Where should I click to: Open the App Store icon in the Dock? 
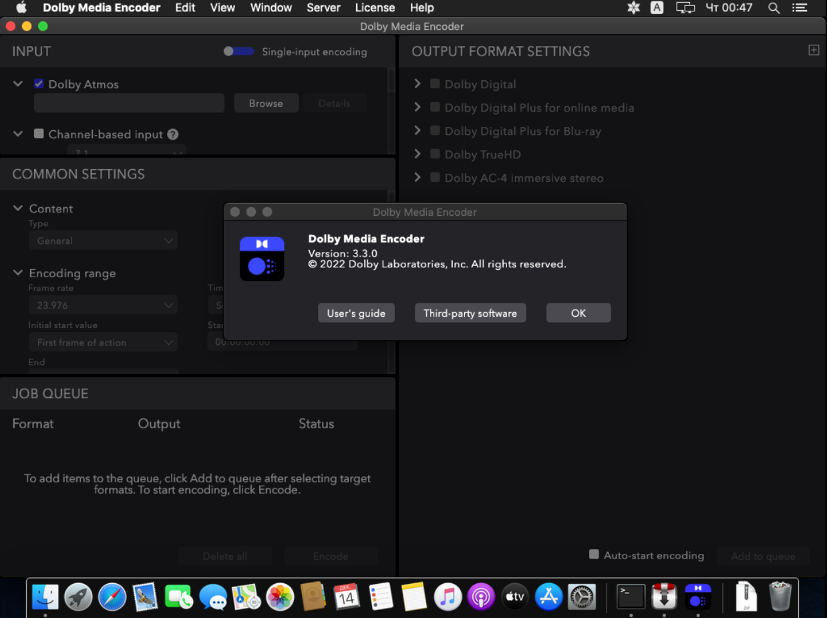pyautogui.click(x=548, y=597)
